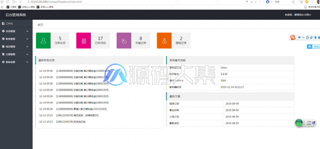Click the server time value 2019-12-14 10:11:17
This screenshot has width=320, height=149.
232,87
